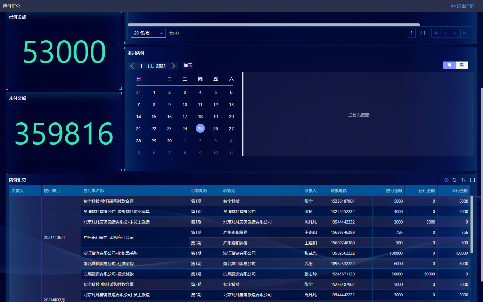
Task: Maximize the 应付汇总 table panel
Action: pyautogui.click(x=473, y=180)
